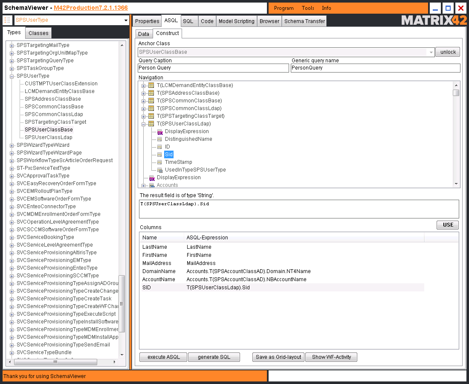Click the table icon of T(LCMDemandEntityClassBase)
Viewport: 469px width, 384px height.
click(x=151, y=85)
